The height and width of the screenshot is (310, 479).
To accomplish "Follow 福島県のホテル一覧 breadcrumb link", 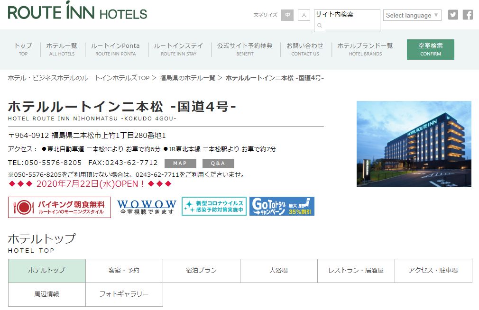I will point(187,78).
